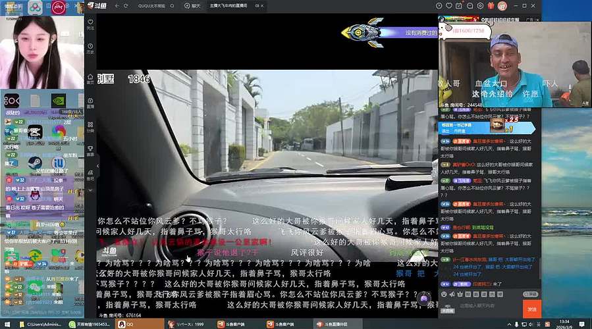Open the window menu dropdown in title bar
Image resolution: width=592 pixels, height=329 pixels.
coord(479,5)
